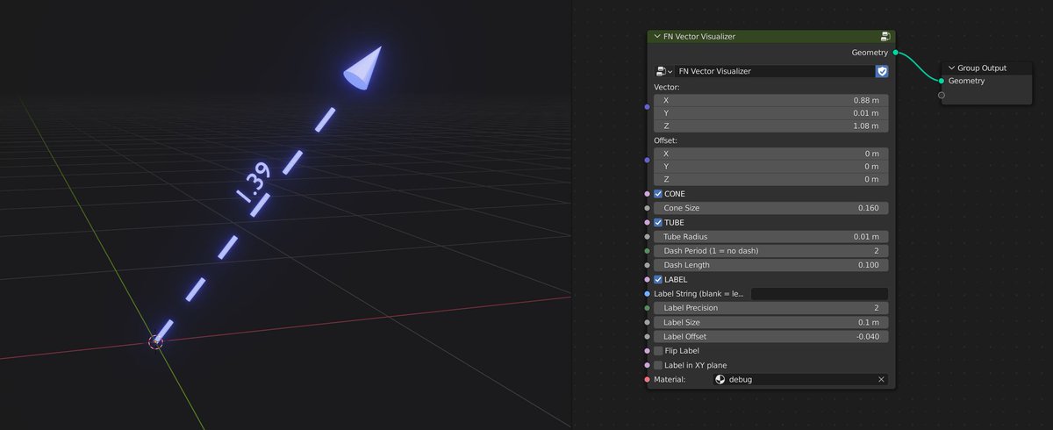
Task: Click the Label Offset value -0.040
Action: (770, 336)
